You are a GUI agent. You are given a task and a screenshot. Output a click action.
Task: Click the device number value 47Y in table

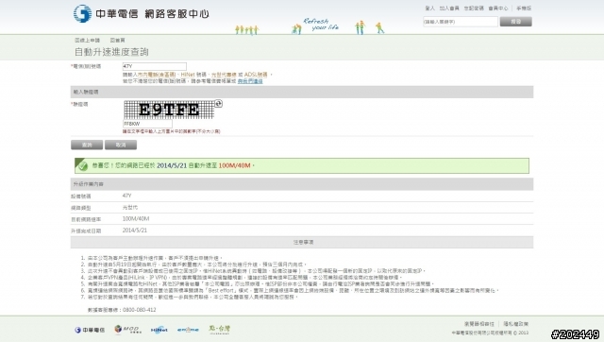click(x=126, y=196)
